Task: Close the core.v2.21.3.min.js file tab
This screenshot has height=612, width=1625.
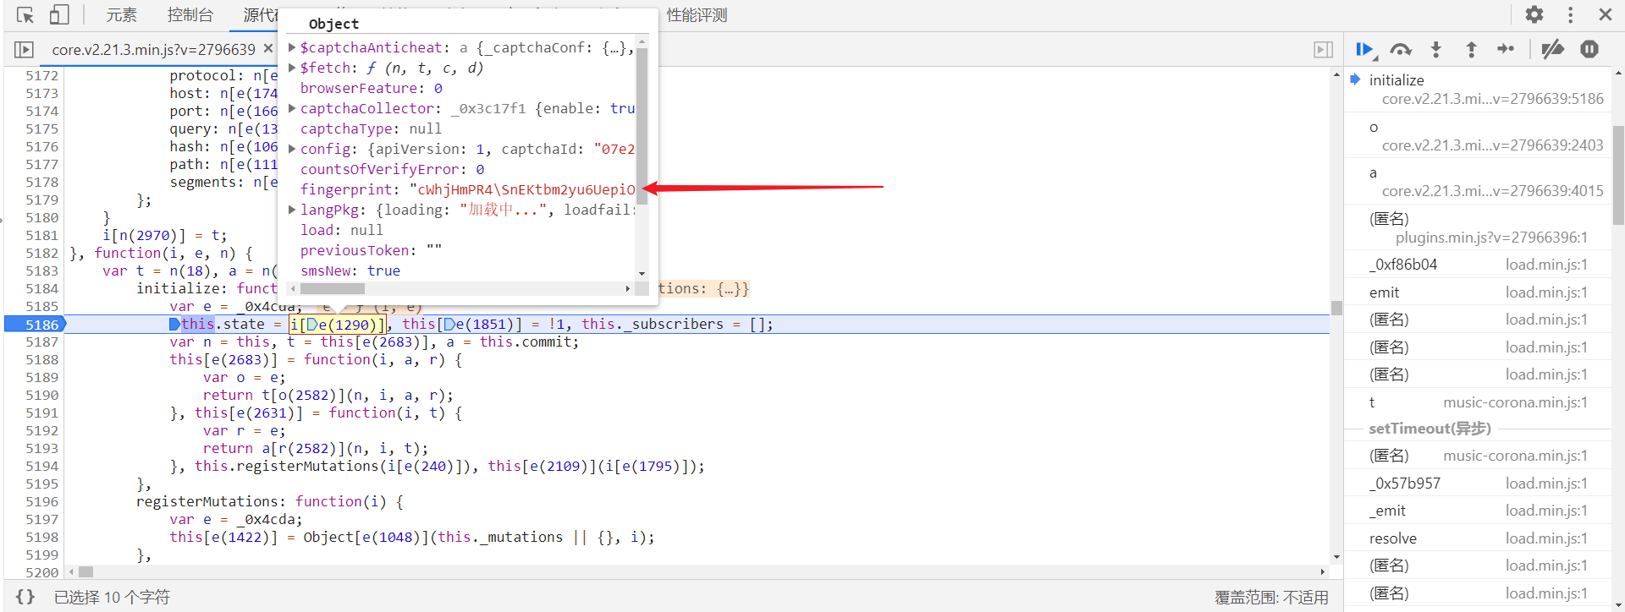Action: tap(268, 49)
